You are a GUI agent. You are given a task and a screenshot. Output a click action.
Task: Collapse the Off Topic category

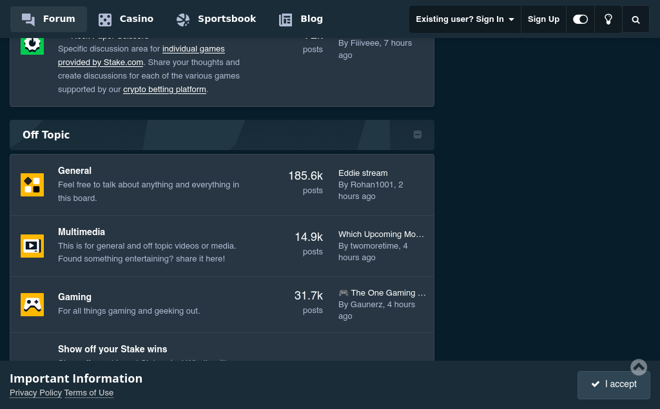point(418,135)
